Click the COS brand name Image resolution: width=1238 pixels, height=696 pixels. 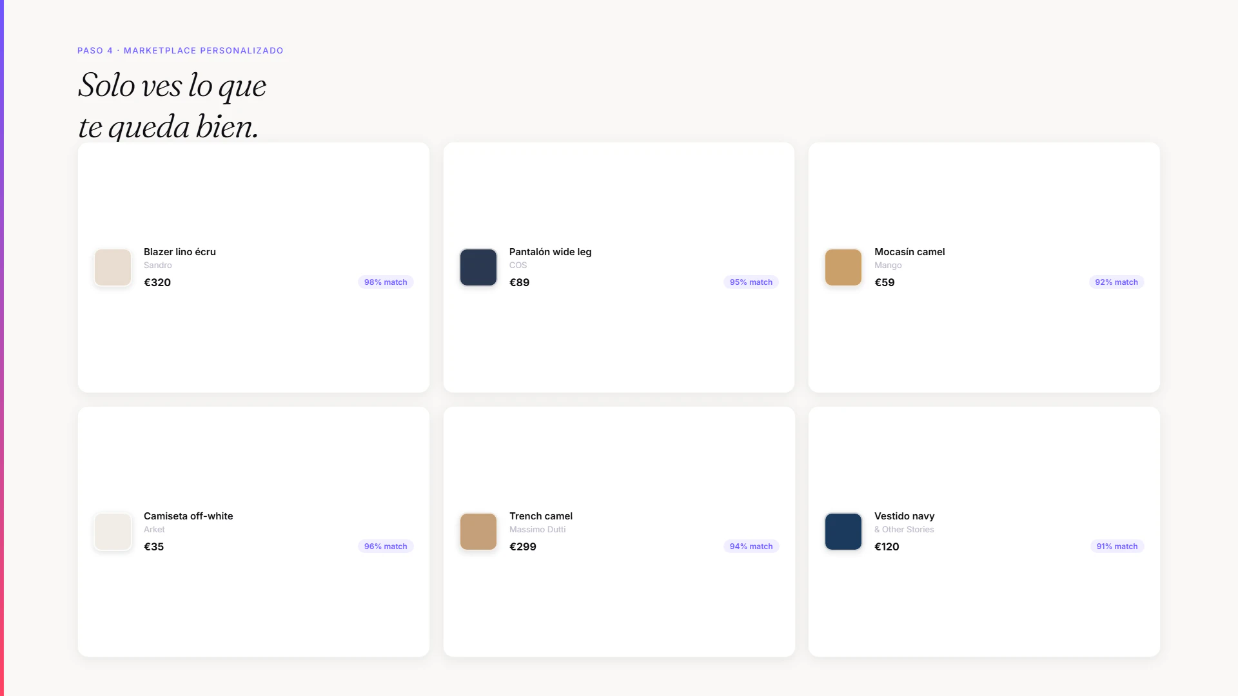(x=518, y=266)
